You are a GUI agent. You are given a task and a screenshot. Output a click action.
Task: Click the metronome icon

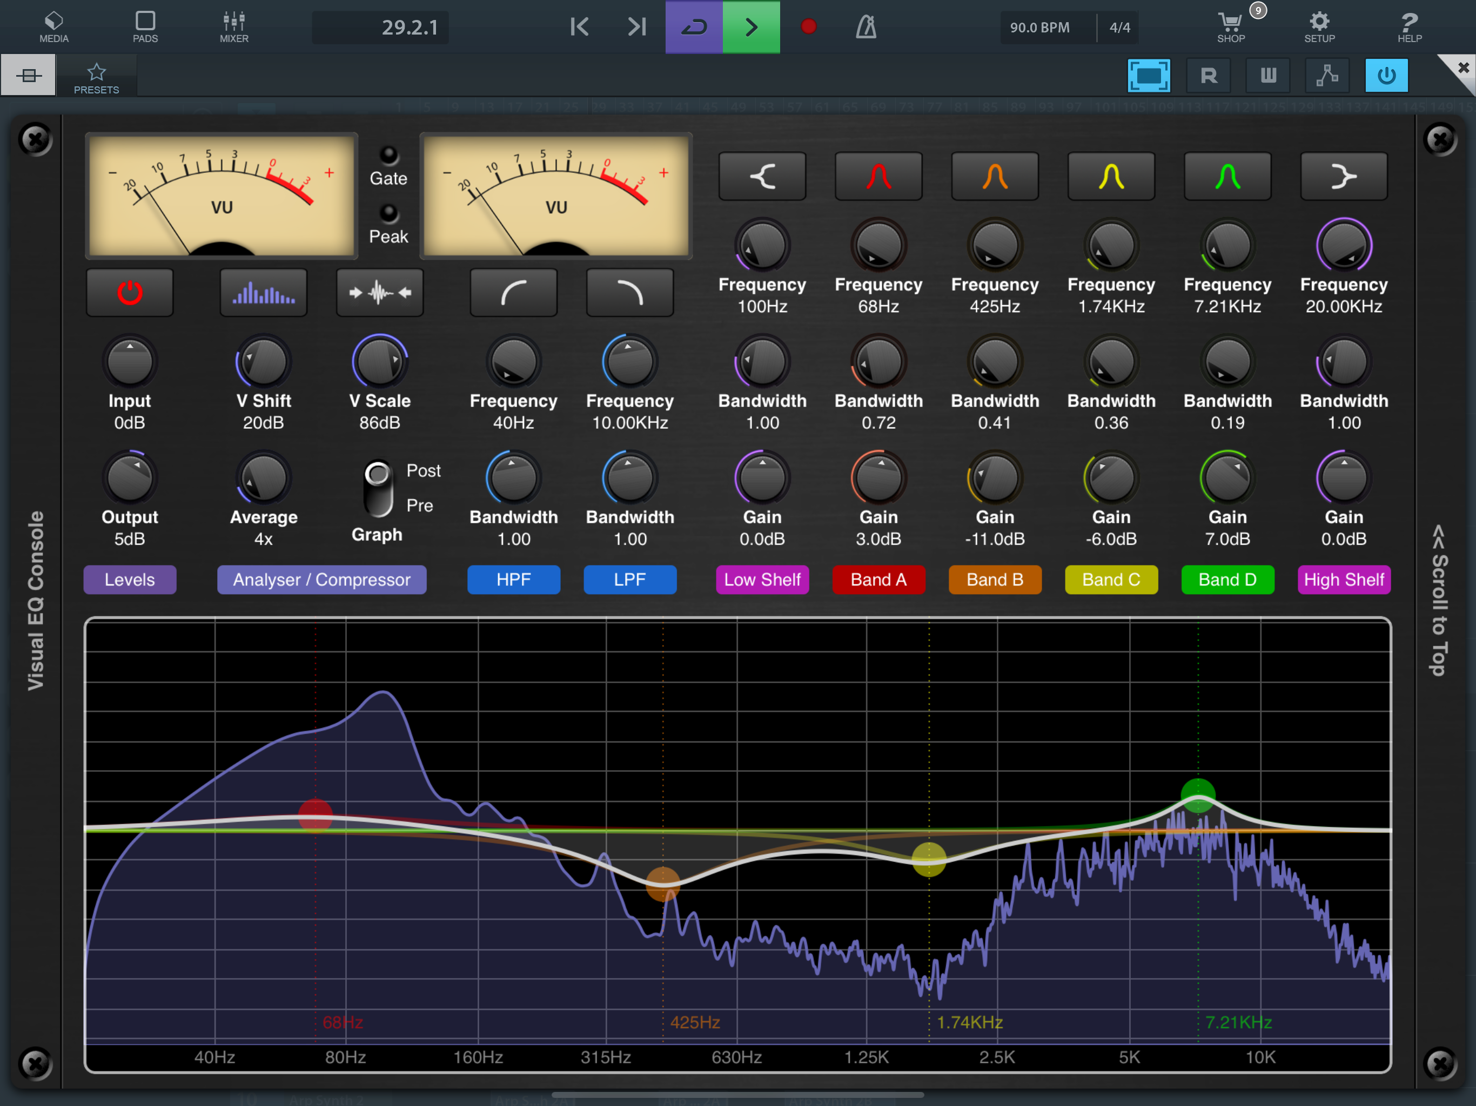pyautogui.click(x=866, y=26)
